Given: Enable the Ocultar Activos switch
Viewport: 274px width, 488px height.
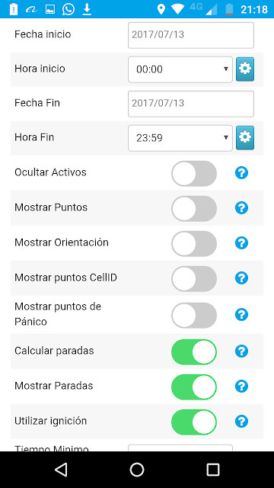Looking at the screenshot, I should 194,173.
